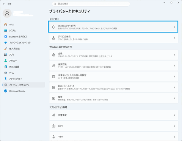Click the プライバシーとセキュリティ shield icon in sidebar
This screenshot has height=141, width=182.
6,85
